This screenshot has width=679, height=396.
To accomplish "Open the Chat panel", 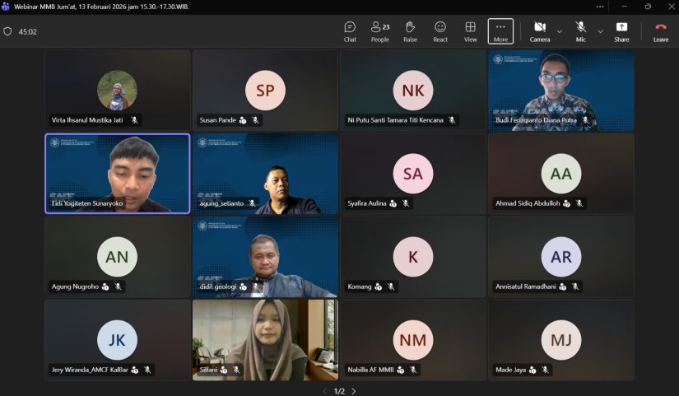I will tap(350, 31).
